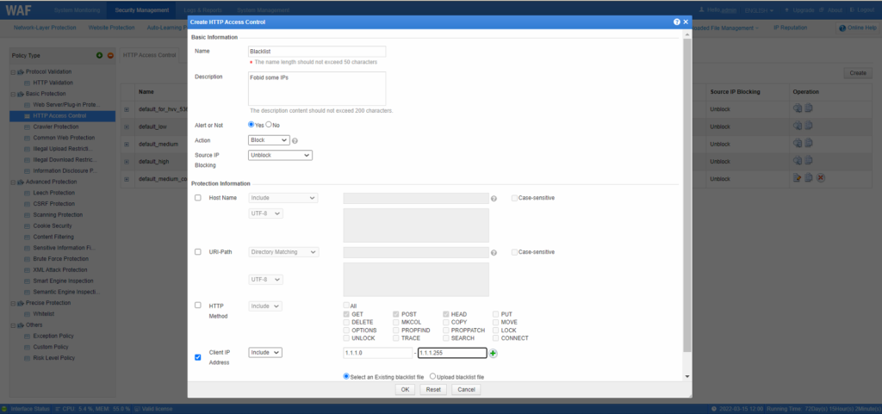Click the help icon beside Host Name field
The height and width of the screenshot is (414, 882).
click(494, 199)
